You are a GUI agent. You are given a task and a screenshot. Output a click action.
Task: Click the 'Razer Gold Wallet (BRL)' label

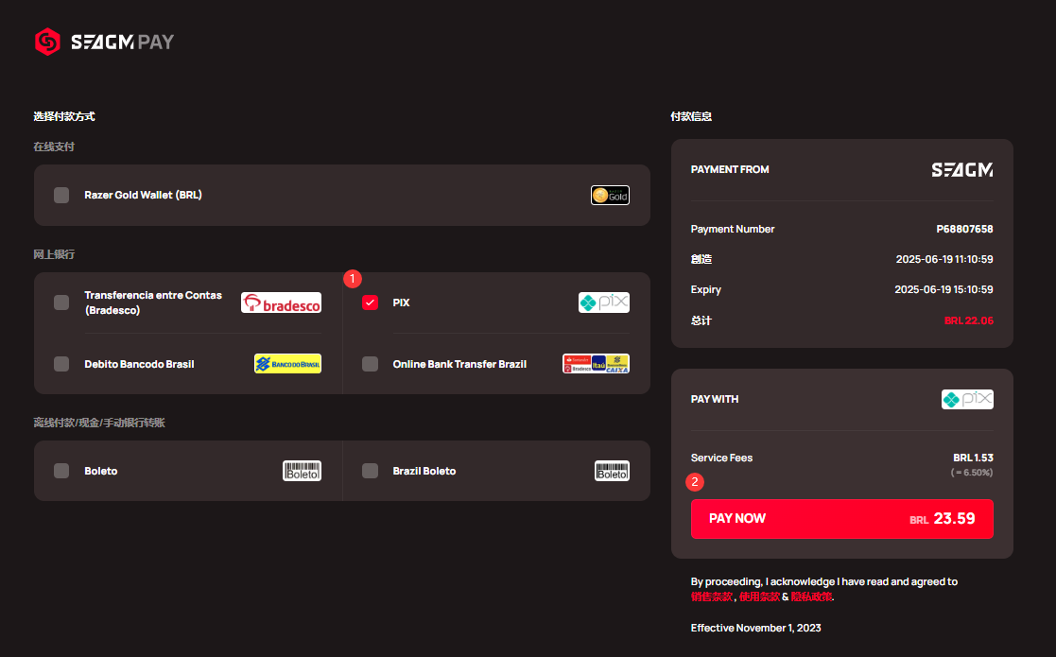click(x=143, y=196)
